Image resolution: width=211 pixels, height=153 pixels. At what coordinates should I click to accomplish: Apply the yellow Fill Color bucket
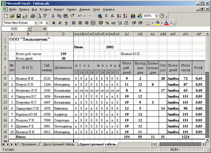[x=157, y=23]
